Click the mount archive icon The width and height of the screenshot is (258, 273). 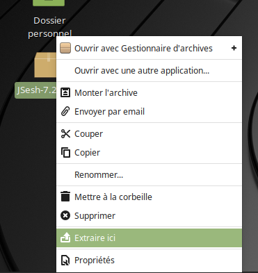(x=65, y=92)
